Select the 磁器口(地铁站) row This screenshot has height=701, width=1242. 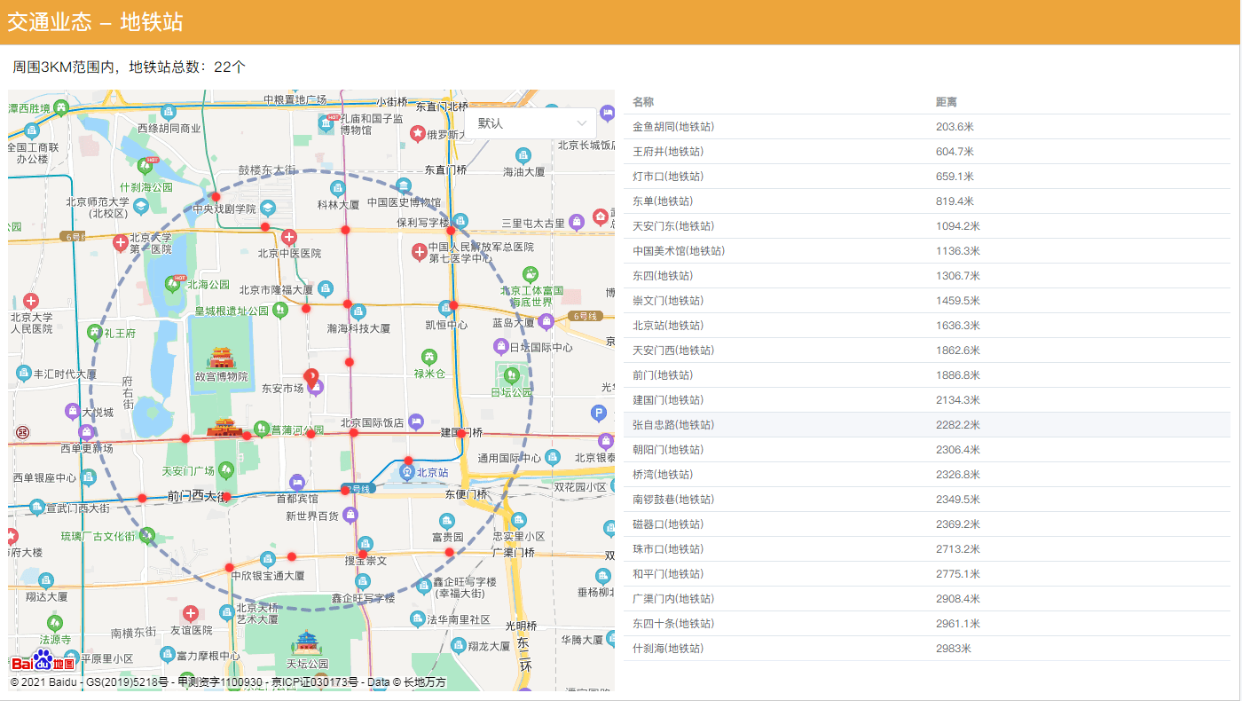pyautogui.click(x=927, y=524)
